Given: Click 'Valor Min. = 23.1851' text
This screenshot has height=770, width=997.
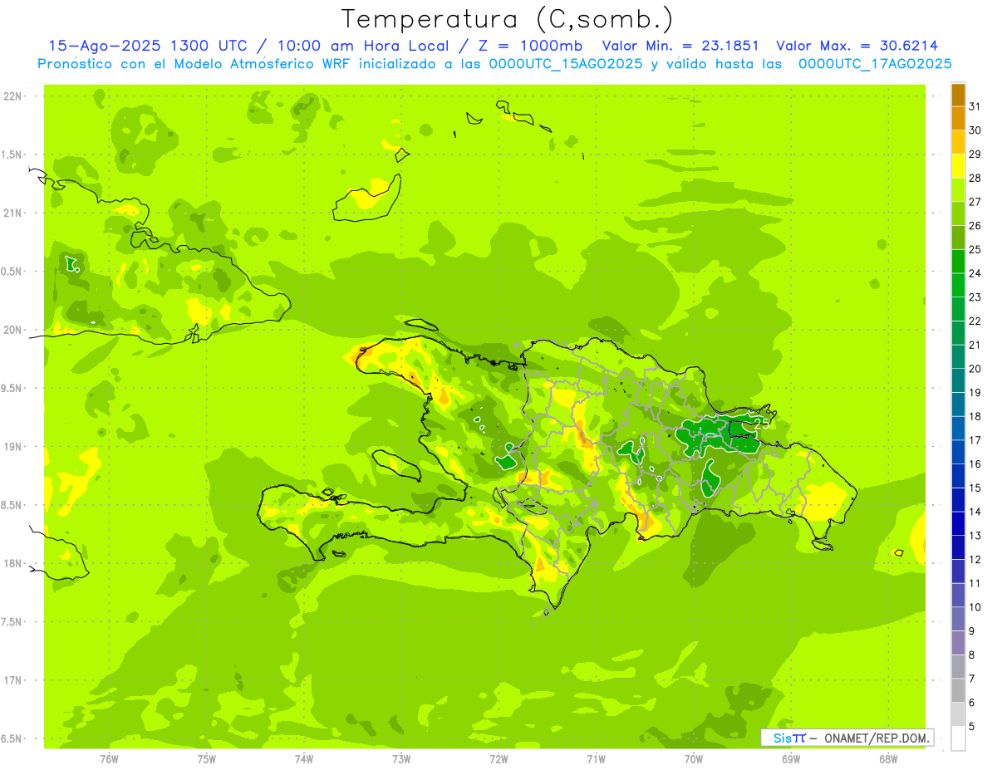Looking at the screenshot, I should [x=680, y=46].
